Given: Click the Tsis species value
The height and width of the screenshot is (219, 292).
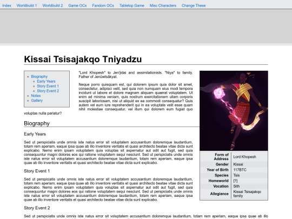Looking at the screenshot, I should click(x=236, y=175).
